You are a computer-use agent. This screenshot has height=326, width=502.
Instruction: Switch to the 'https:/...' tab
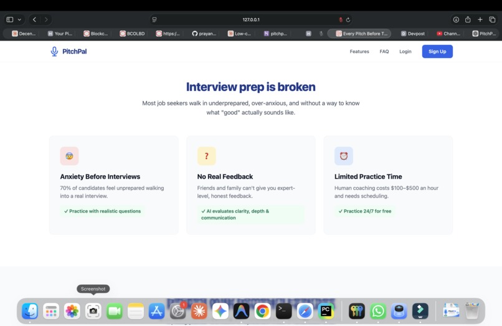[168, 33]
